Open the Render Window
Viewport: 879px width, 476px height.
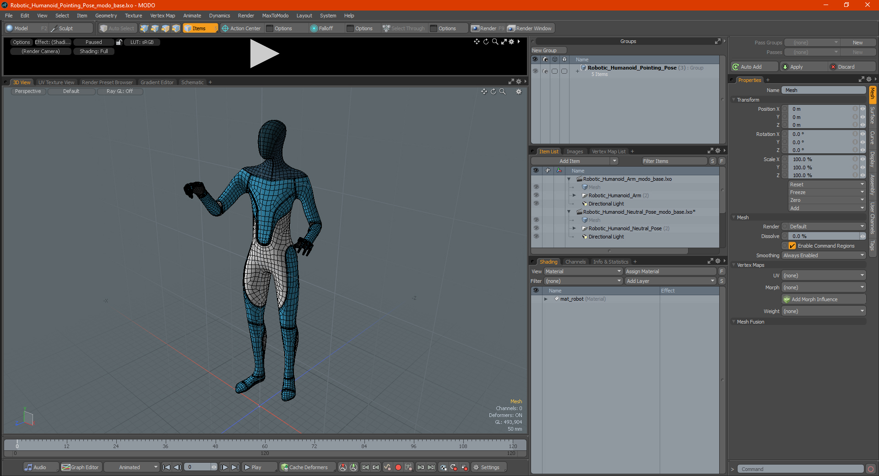tap(530, 28)
